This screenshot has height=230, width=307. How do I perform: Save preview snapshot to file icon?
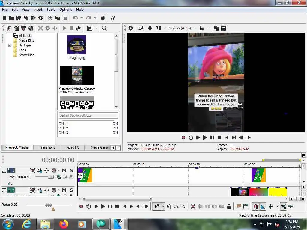224,28
